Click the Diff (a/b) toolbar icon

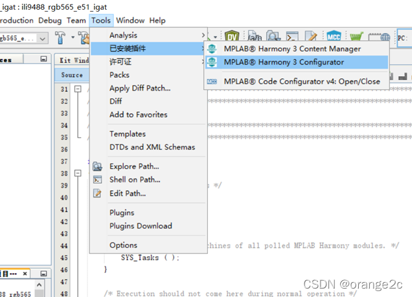255,36
